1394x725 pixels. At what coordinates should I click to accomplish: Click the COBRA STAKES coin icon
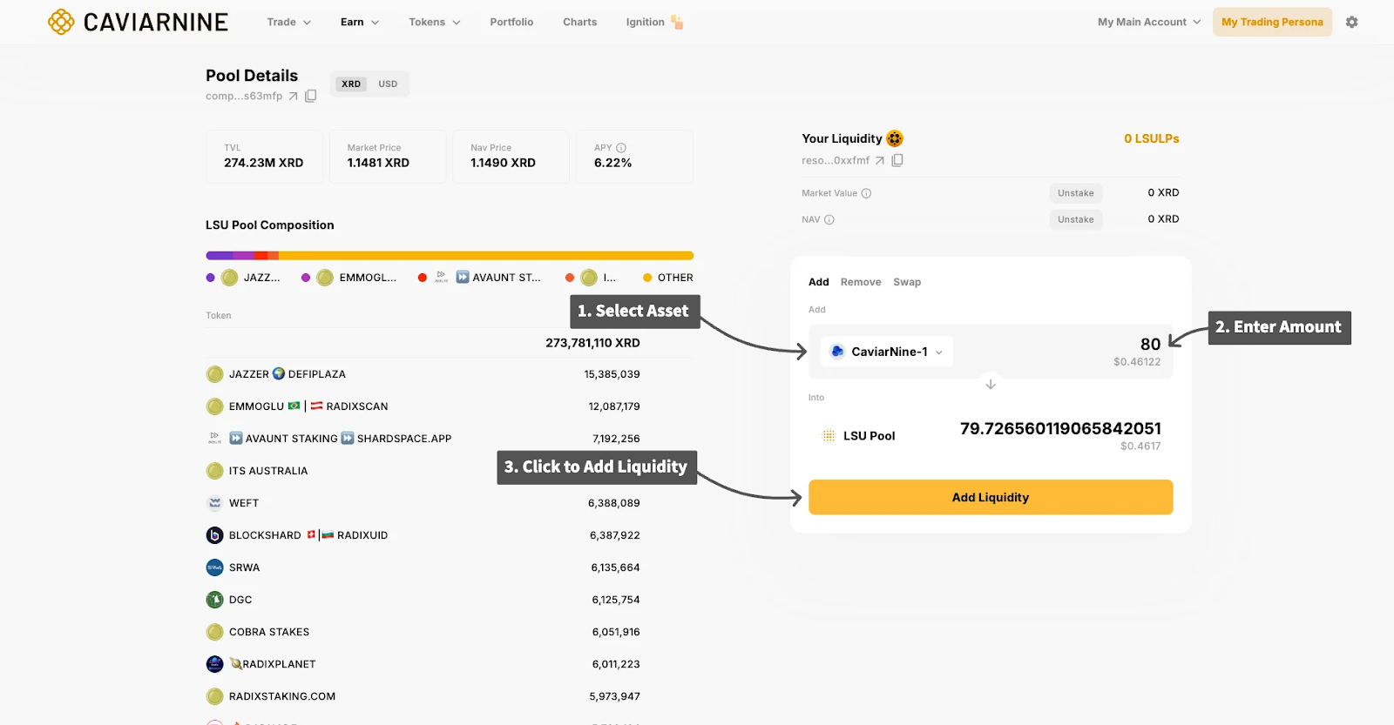pyautogui.click(x=215, y=632)
